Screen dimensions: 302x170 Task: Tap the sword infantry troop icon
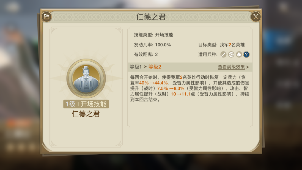(x=223, y=54)
